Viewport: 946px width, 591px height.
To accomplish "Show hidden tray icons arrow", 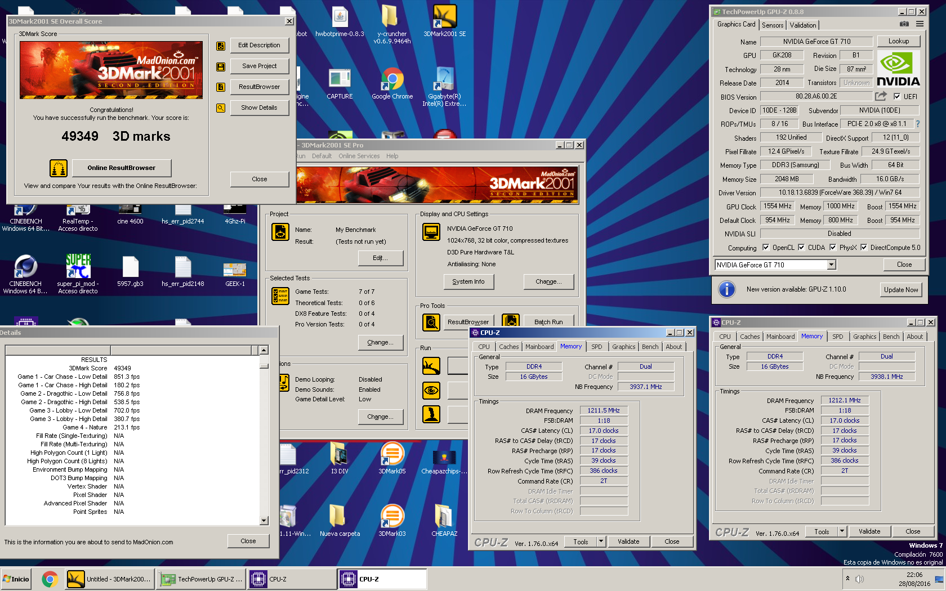I will (x=847, y=579).
